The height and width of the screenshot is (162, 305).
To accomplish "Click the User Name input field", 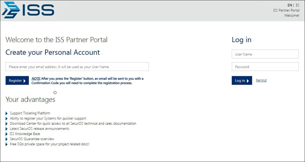I will click(265, 54).
